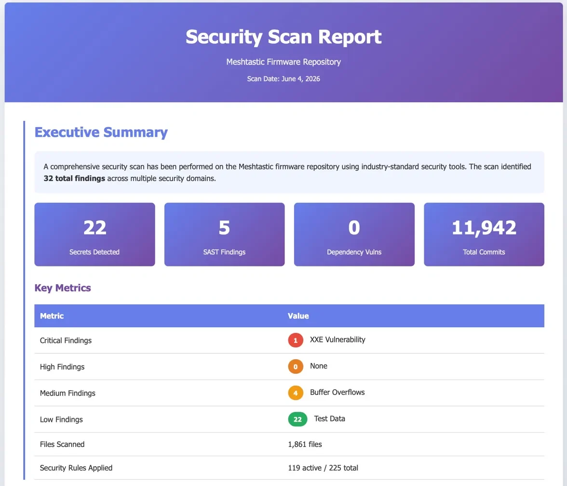Click the XXE Vulnerability value text
Image resolution: width=567 pixels, height=486 pixels.
[337, 340]
